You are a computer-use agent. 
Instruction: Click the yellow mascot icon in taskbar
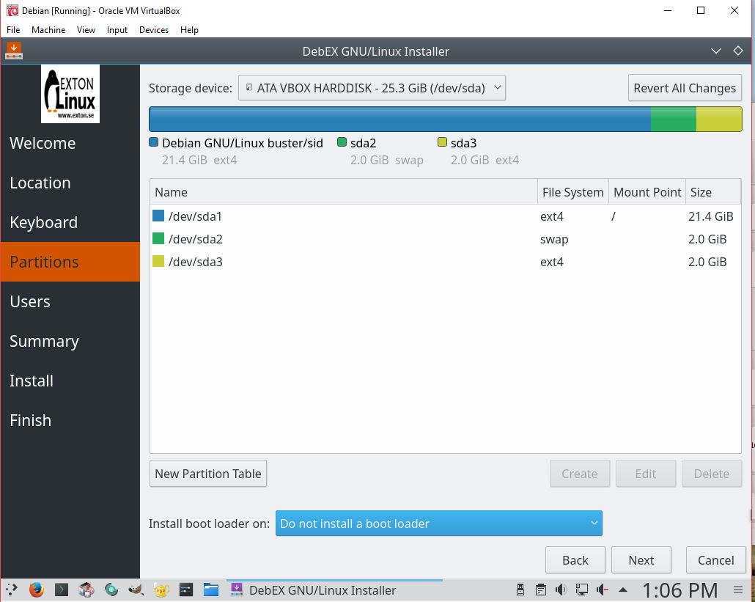[x=161, y=590]
